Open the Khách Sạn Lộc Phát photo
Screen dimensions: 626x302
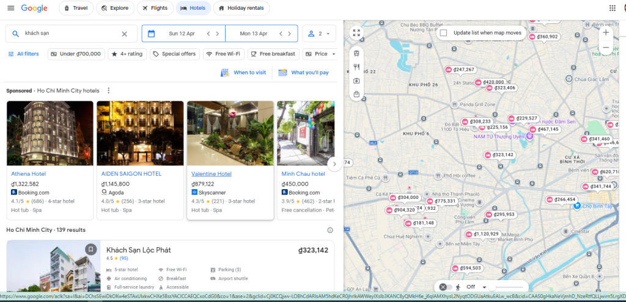click(54, 266)
